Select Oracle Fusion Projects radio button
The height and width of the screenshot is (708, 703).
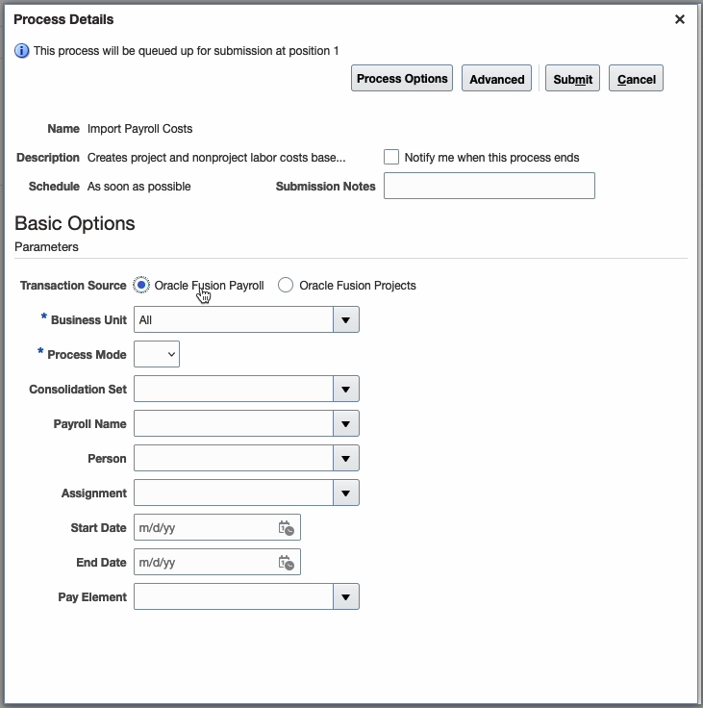click(x=286, y=285)
